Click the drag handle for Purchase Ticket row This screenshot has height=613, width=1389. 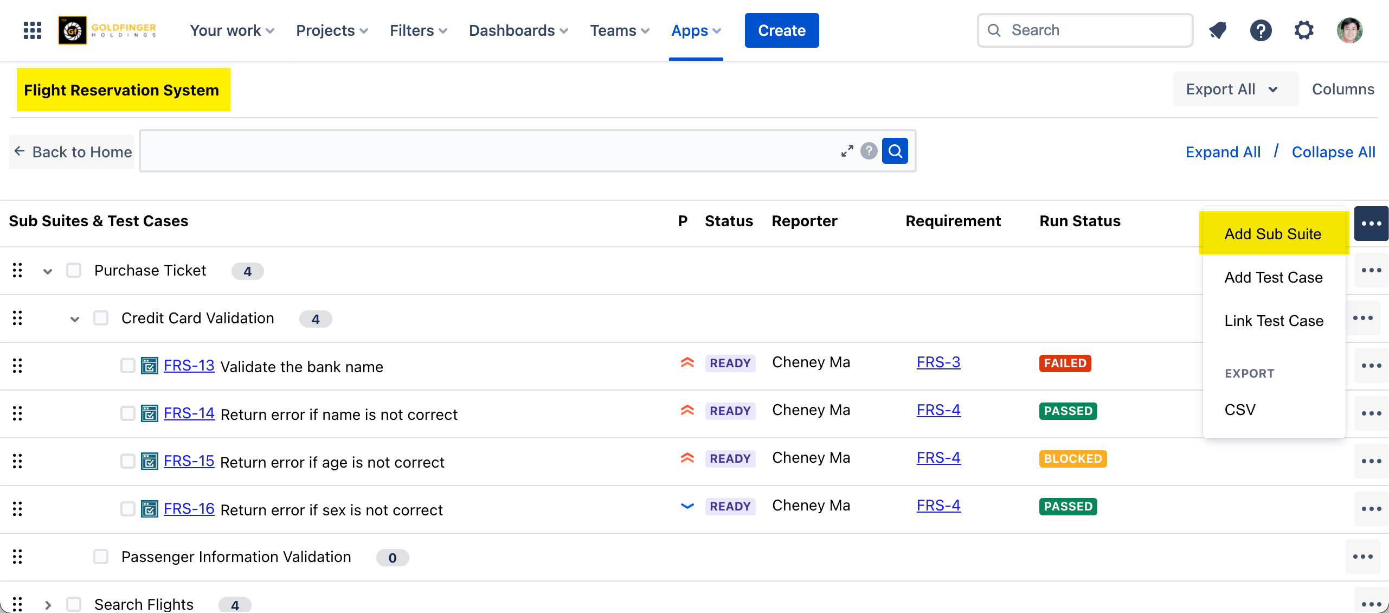(17, 270)
